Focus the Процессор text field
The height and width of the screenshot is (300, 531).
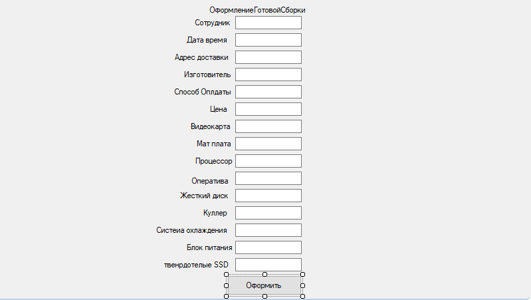268,161
